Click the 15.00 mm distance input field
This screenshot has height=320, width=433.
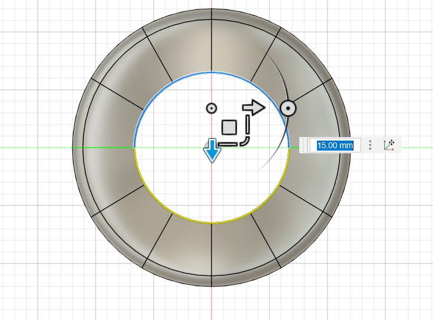tap(335, 145)
